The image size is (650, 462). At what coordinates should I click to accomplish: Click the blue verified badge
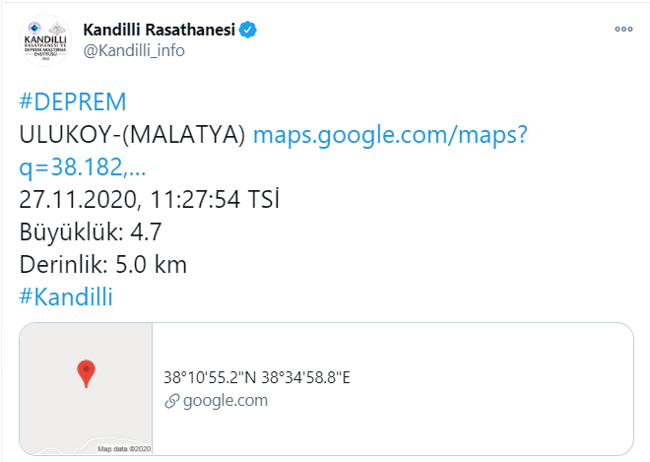(x=251, y=31)
